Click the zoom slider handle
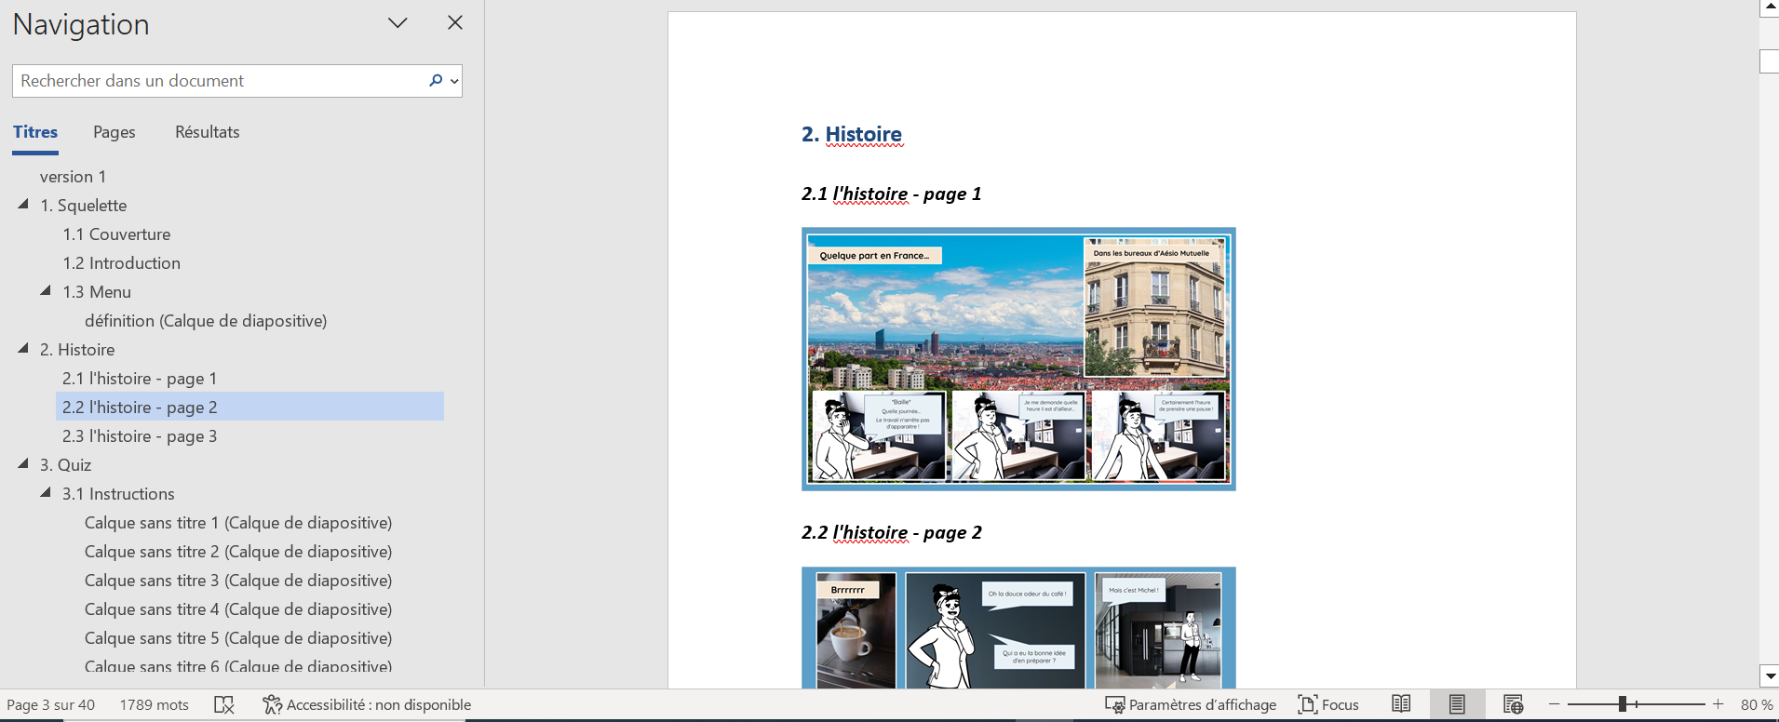 click(x=1622, y=704)
